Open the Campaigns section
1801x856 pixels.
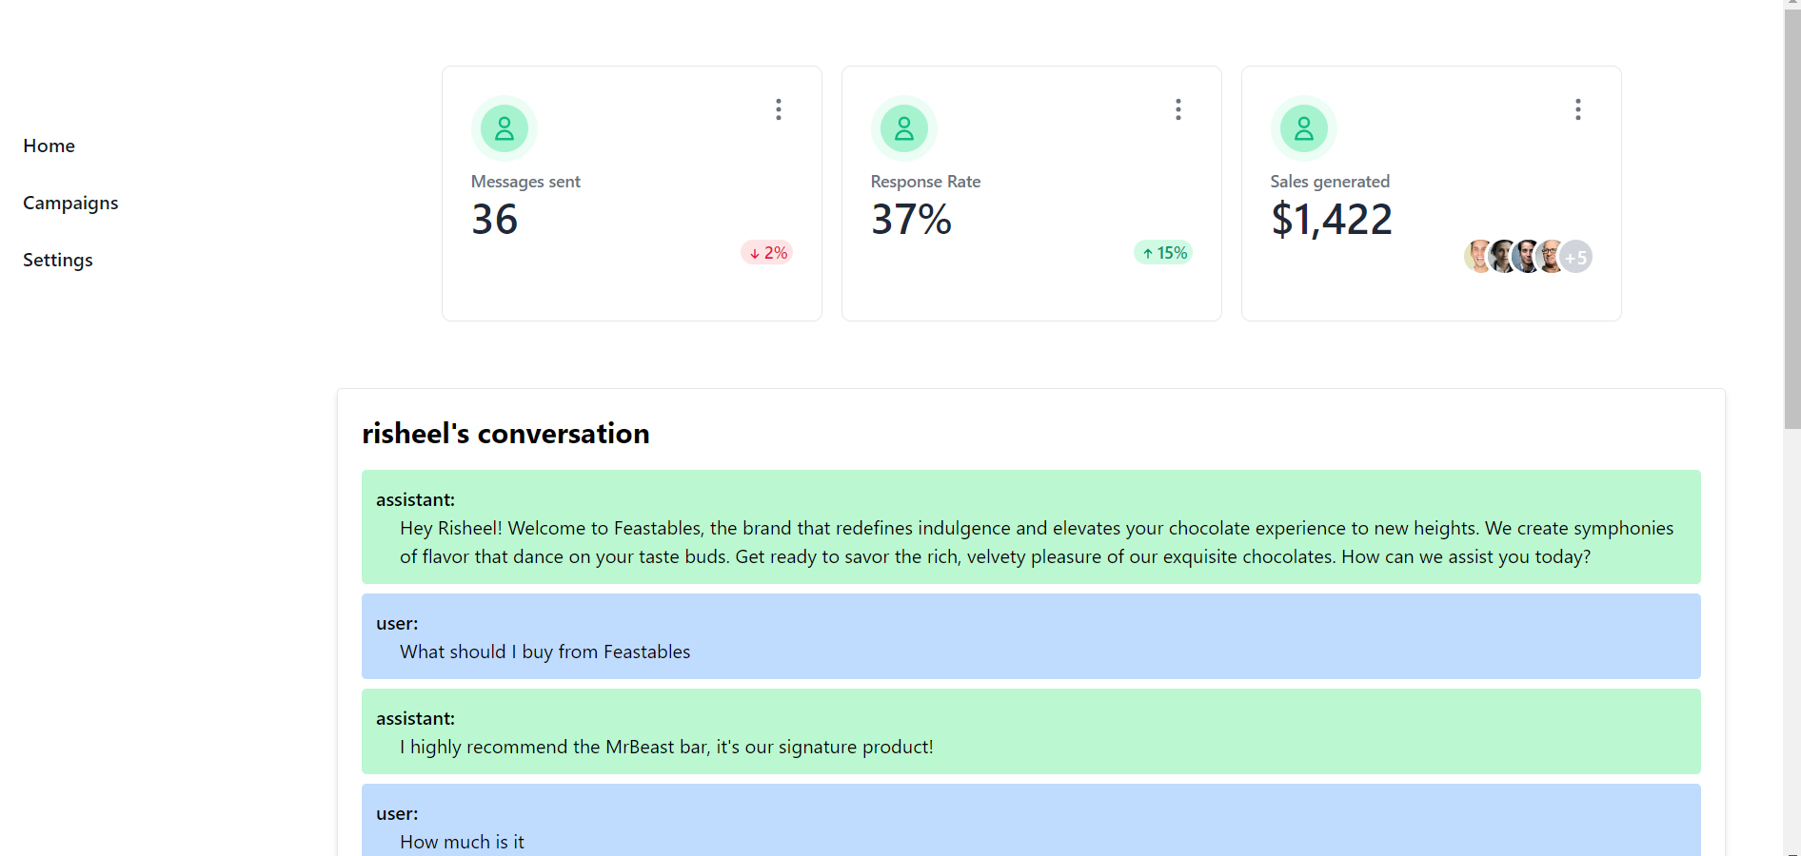[x=70, y=203]
